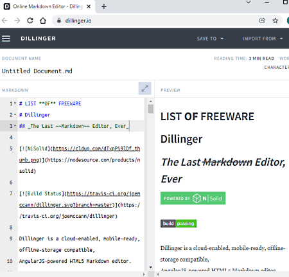The height and width of the screenshot is (277, 289).
Task: Click the Powered by N|Solid badge
Action: pos(193,198)
